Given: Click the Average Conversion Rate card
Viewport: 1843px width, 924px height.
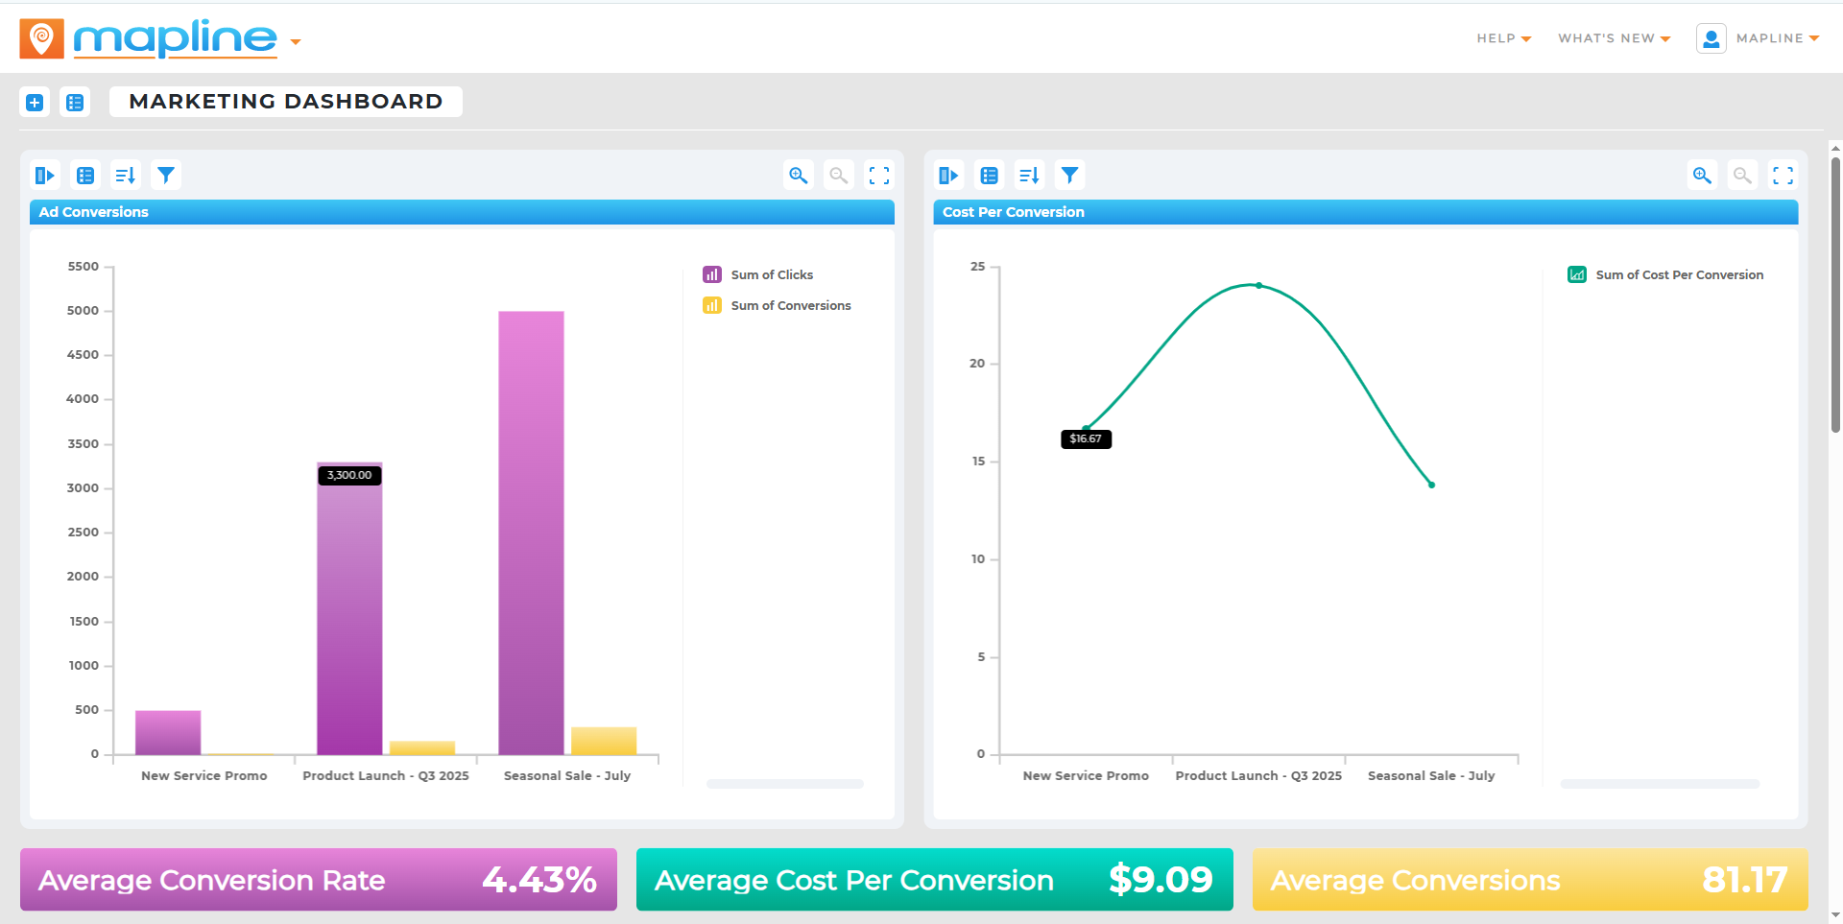Looking at the screenshot, I should pyautogui.click(x=318, y=880).
